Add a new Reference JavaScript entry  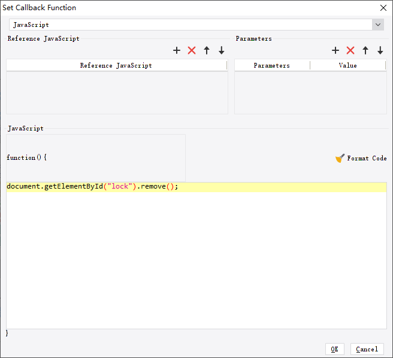177,50
